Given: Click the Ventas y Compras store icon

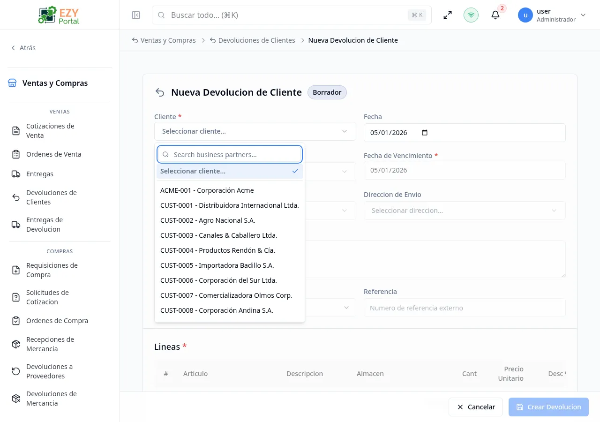Looking at the screenshot, I should pos(12,83).
